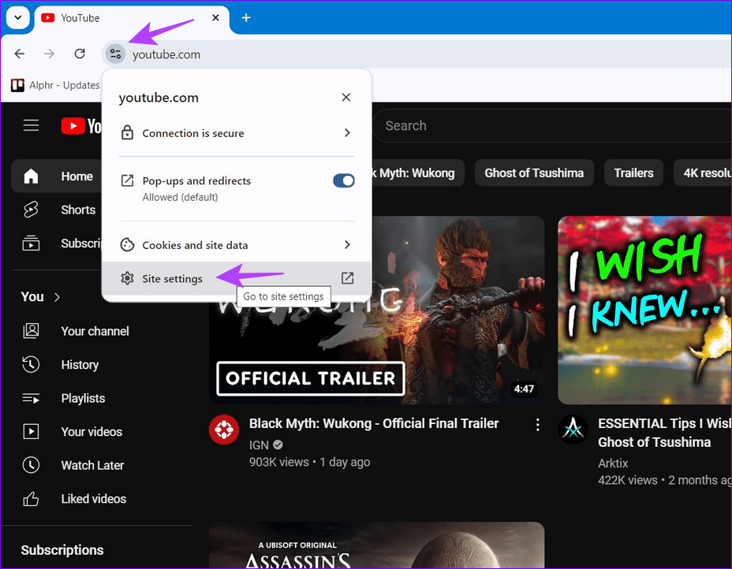Click the Site settings gear icon
This screenshot has height=569, width=732.
click(127, 278)
